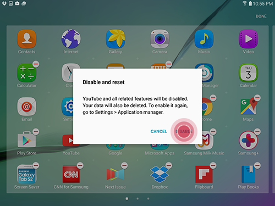Viewport: 275px width, 206px height.
Task: Go to the third home page dot
Action: tap(148, 198)
